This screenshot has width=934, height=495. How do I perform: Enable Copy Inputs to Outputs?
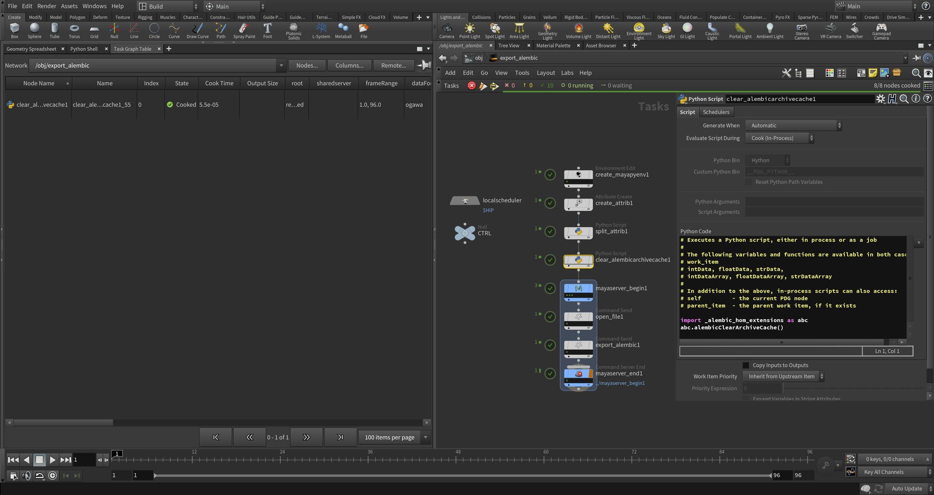(x=746, y=365)
